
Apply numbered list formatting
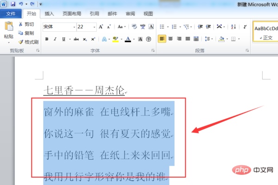(x=175, y=27)
